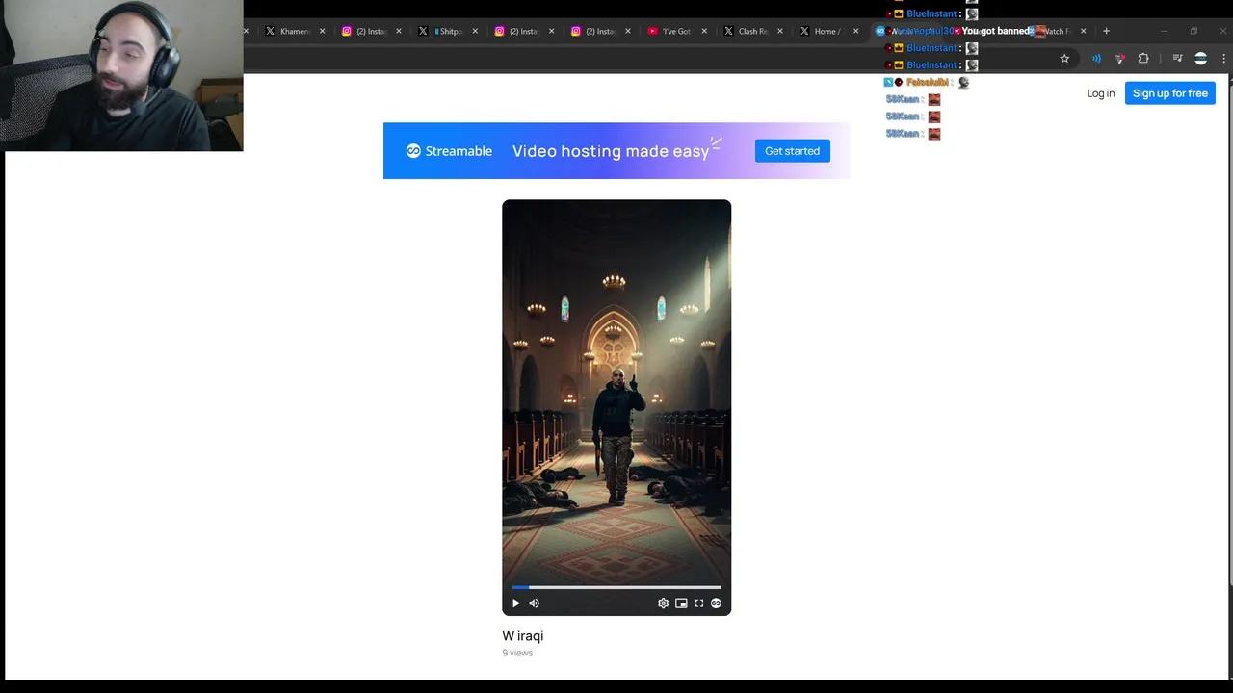Open the Chrome three-dot menu

point(1224,59)
